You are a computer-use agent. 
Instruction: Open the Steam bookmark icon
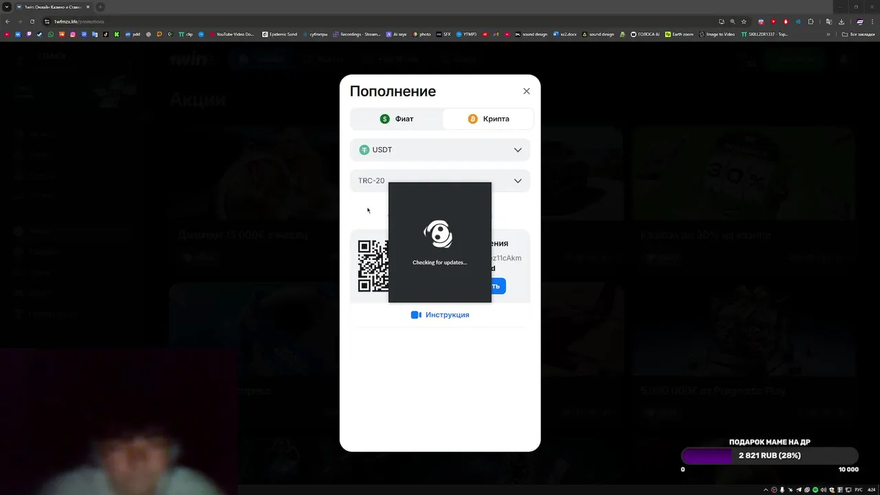pyautogui.click(x=40, y=34)
